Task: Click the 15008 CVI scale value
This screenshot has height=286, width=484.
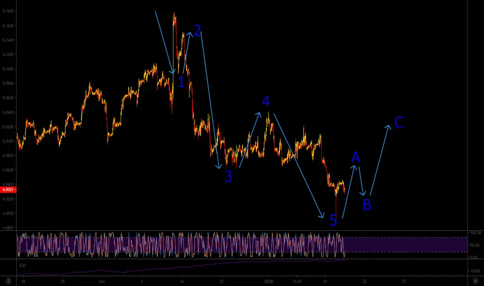Action: click(475, 271)
